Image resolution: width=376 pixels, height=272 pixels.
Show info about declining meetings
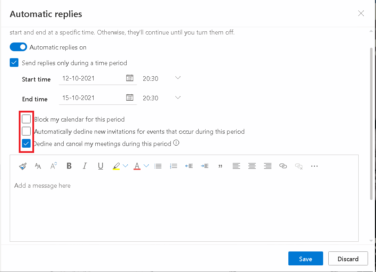pyautogui.click(x=176, y=143)
